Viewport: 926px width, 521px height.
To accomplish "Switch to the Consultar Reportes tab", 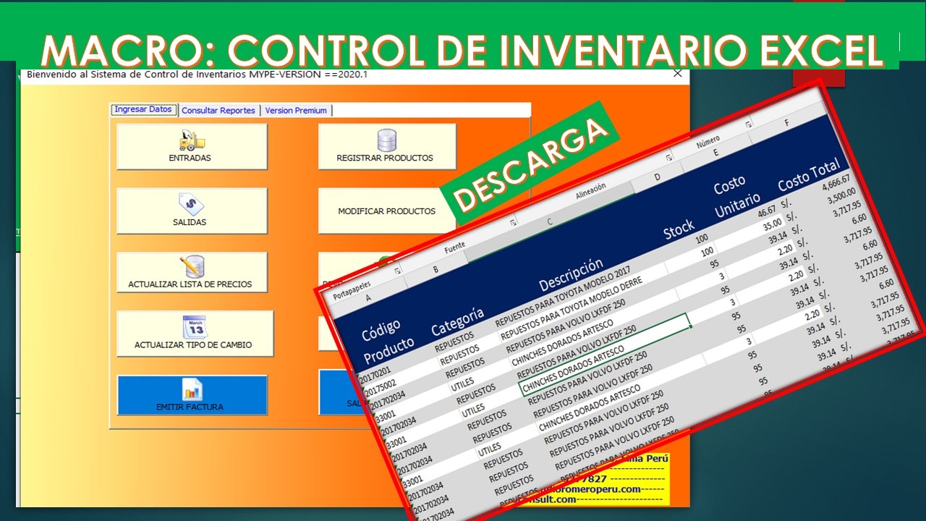I will 218,111.
